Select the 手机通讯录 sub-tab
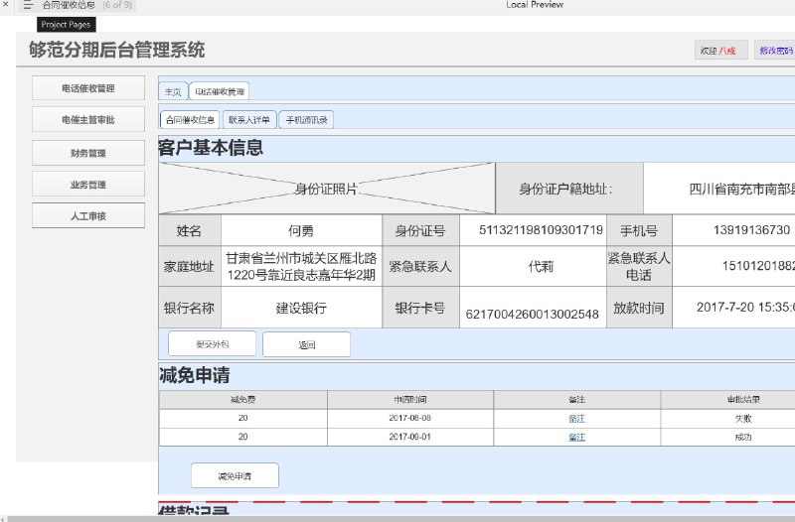 click(306, 120)
